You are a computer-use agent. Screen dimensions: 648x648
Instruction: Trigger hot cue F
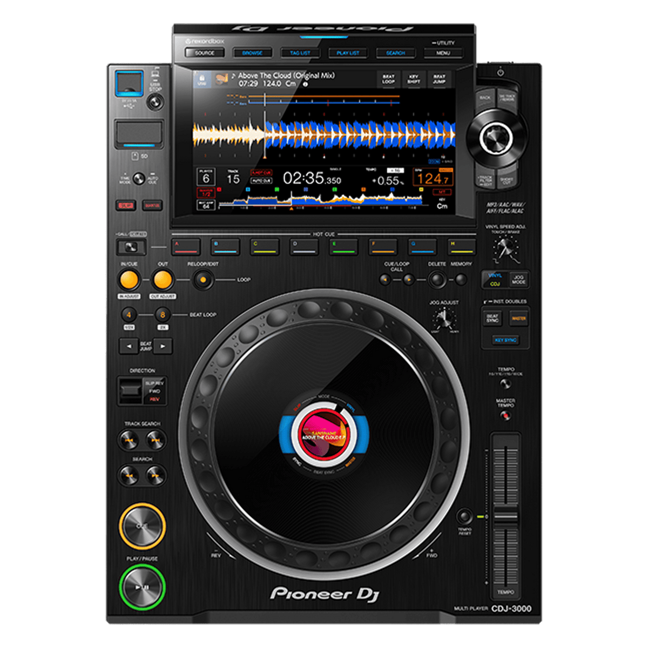point(383,247)
